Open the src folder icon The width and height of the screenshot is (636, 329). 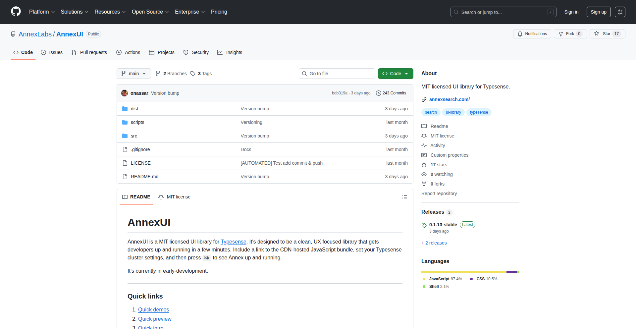125,136
